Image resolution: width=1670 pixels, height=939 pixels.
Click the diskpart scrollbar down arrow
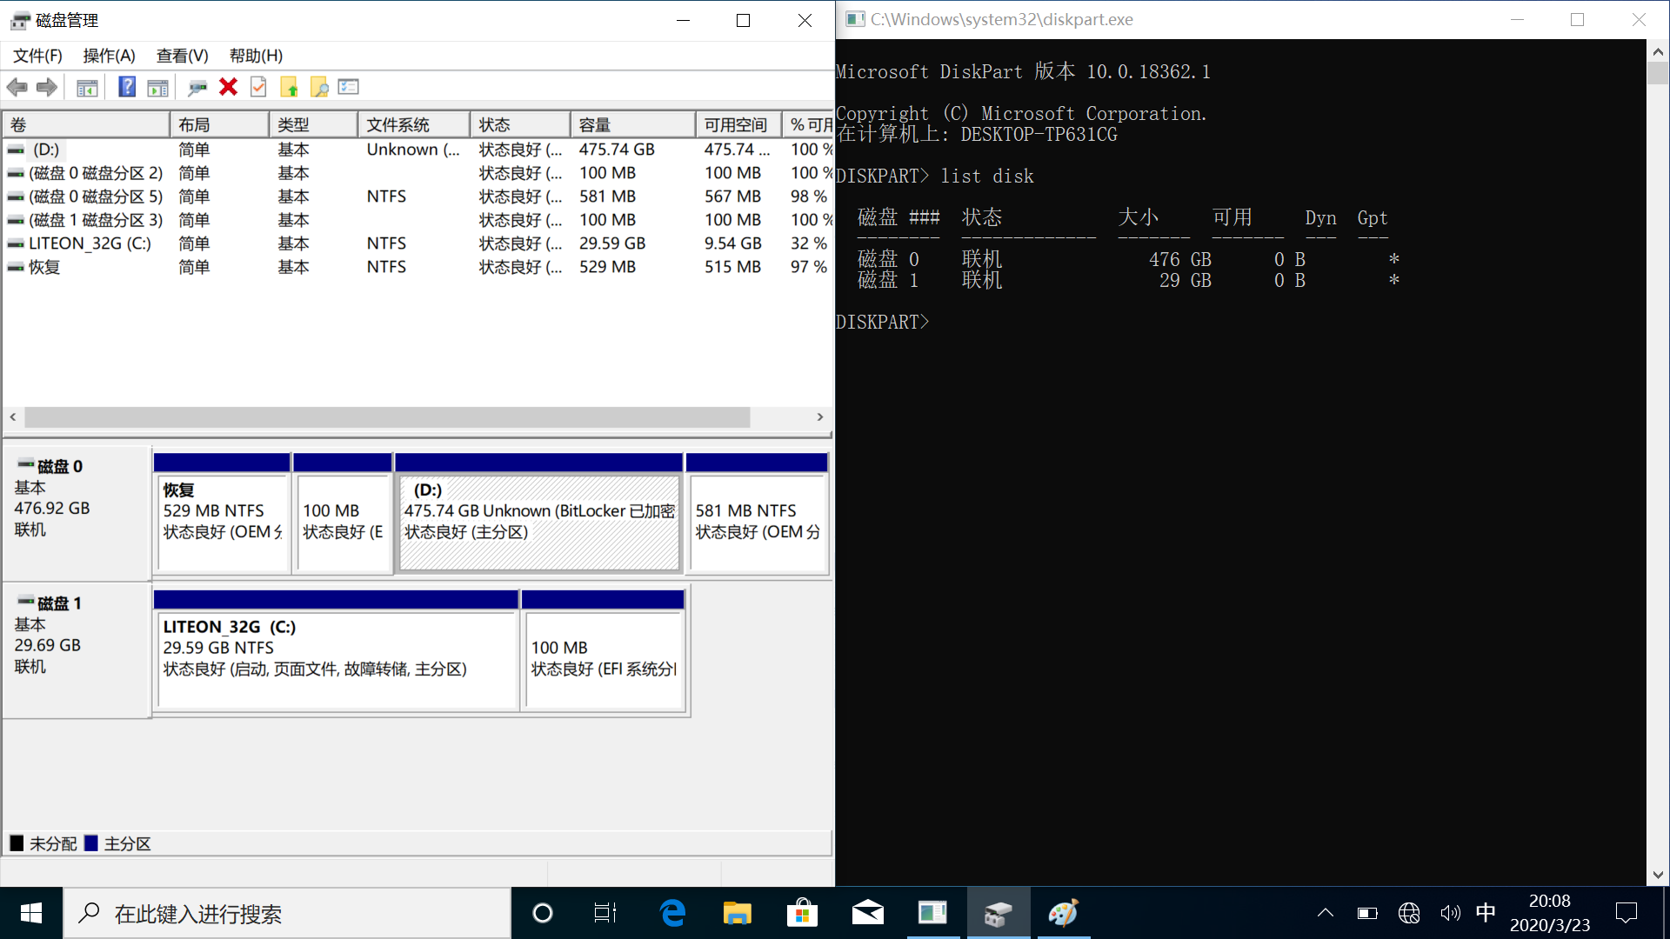(x=1658, y=875)
